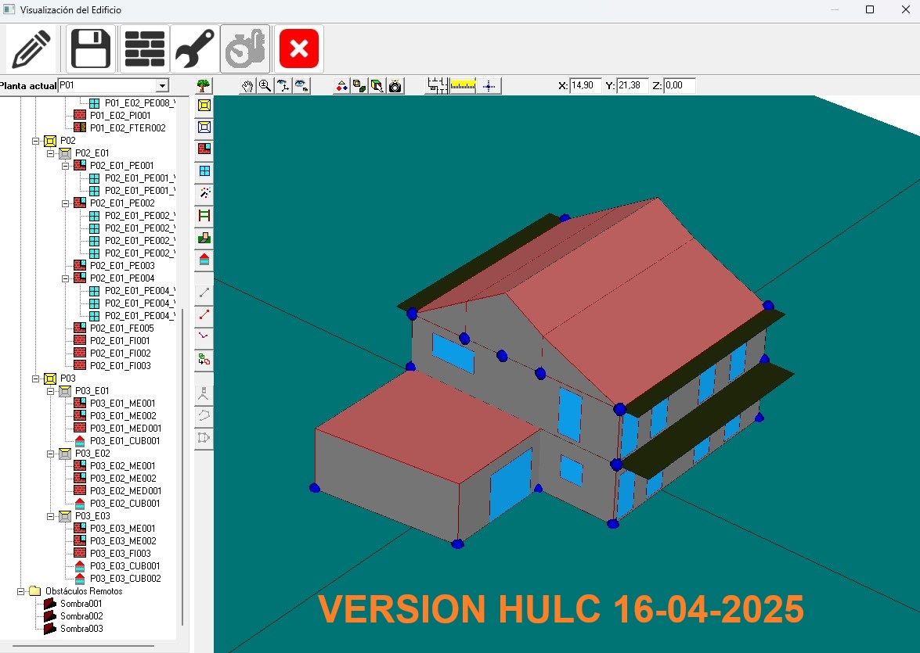Select the P03_E01_MED001 item
Viewport: 920px width, 653px height.
pos(125,429)
